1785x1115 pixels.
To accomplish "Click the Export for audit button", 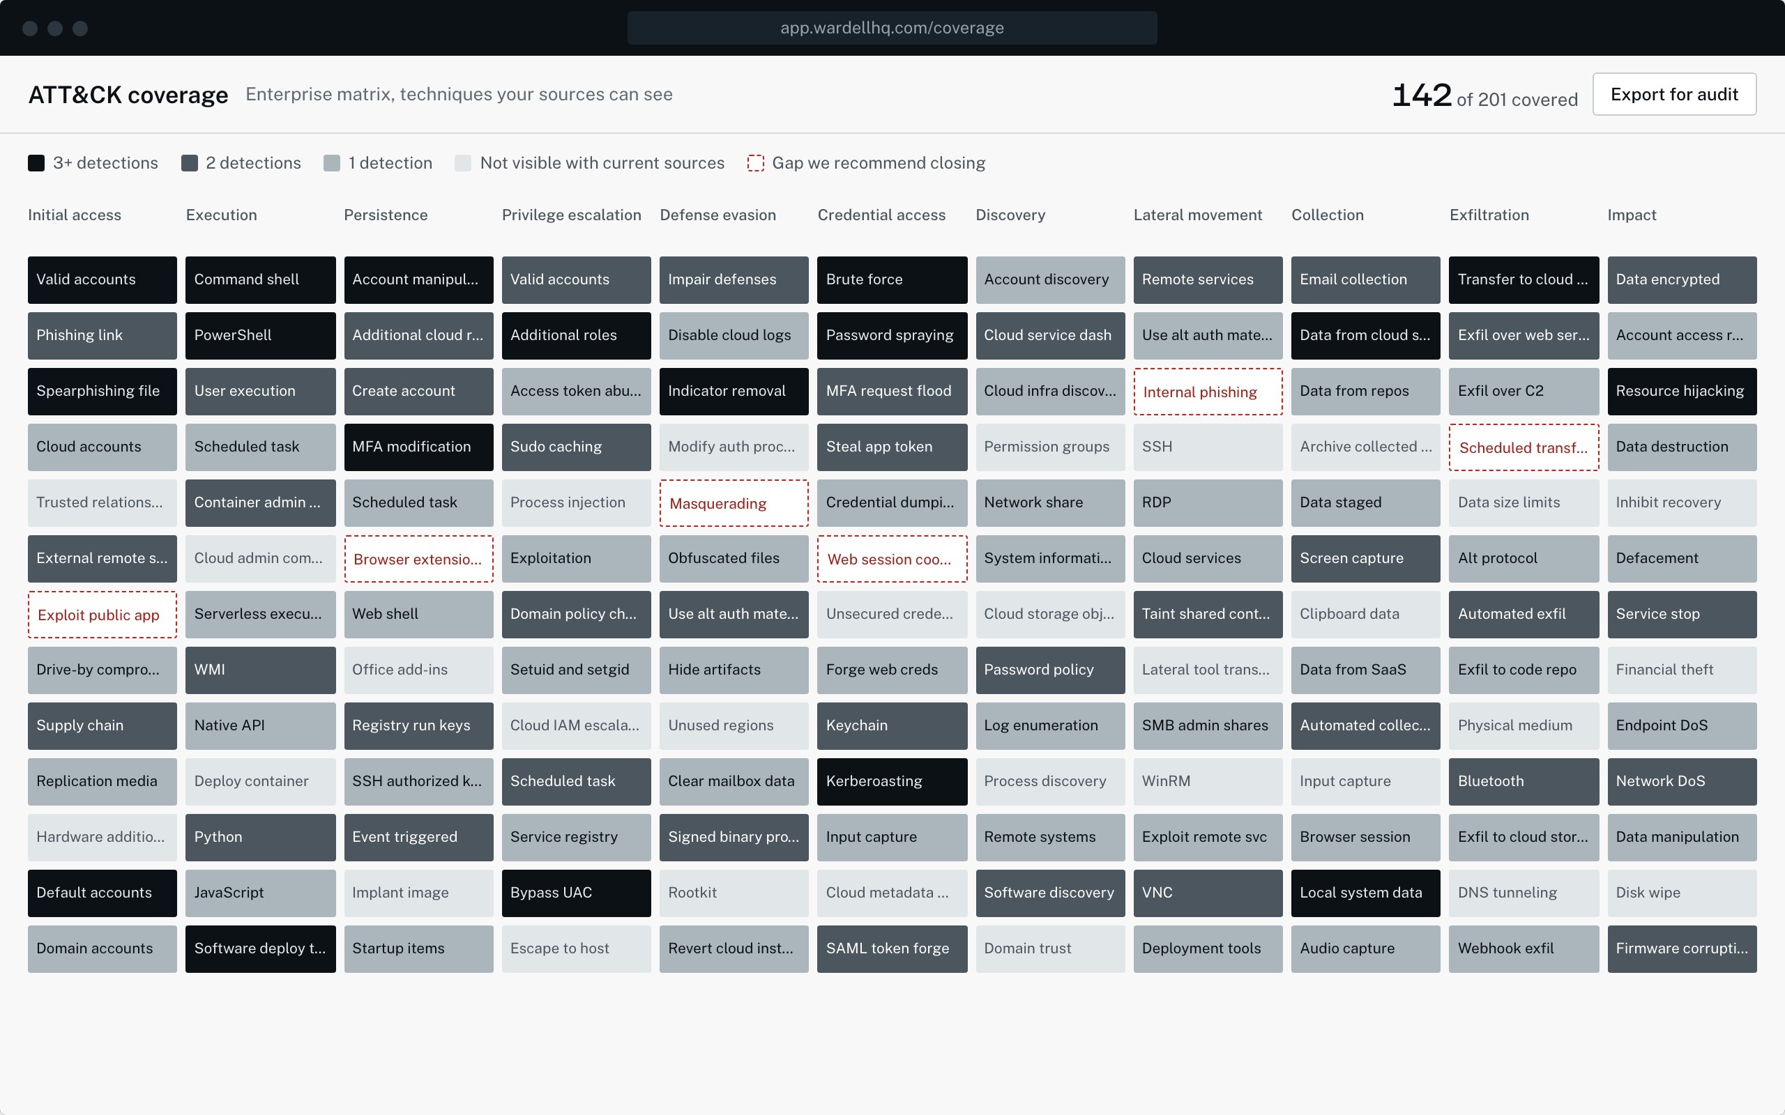I will (1673, 94).
